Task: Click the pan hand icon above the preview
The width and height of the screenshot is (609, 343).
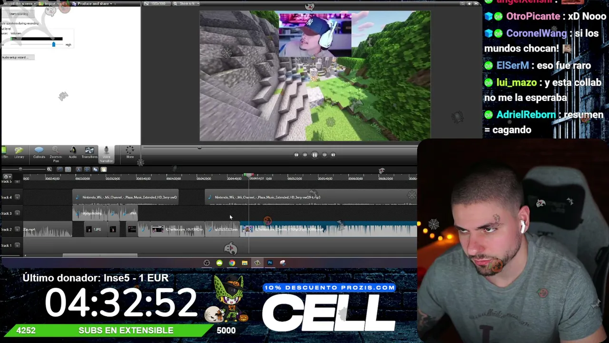Action: tap(469, 4)
